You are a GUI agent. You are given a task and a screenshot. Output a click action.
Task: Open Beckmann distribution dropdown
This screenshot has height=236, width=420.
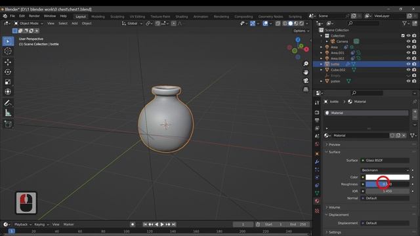coord(385,170)
